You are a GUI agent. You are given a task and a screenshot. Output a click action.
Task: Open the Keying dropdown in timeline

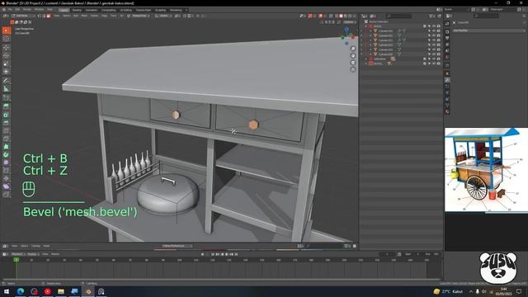(x=33, y=254)
